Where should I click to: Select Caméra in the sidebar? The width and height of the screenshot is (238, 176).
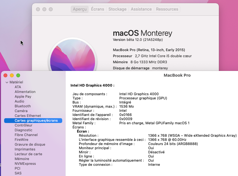pos(21,111)
